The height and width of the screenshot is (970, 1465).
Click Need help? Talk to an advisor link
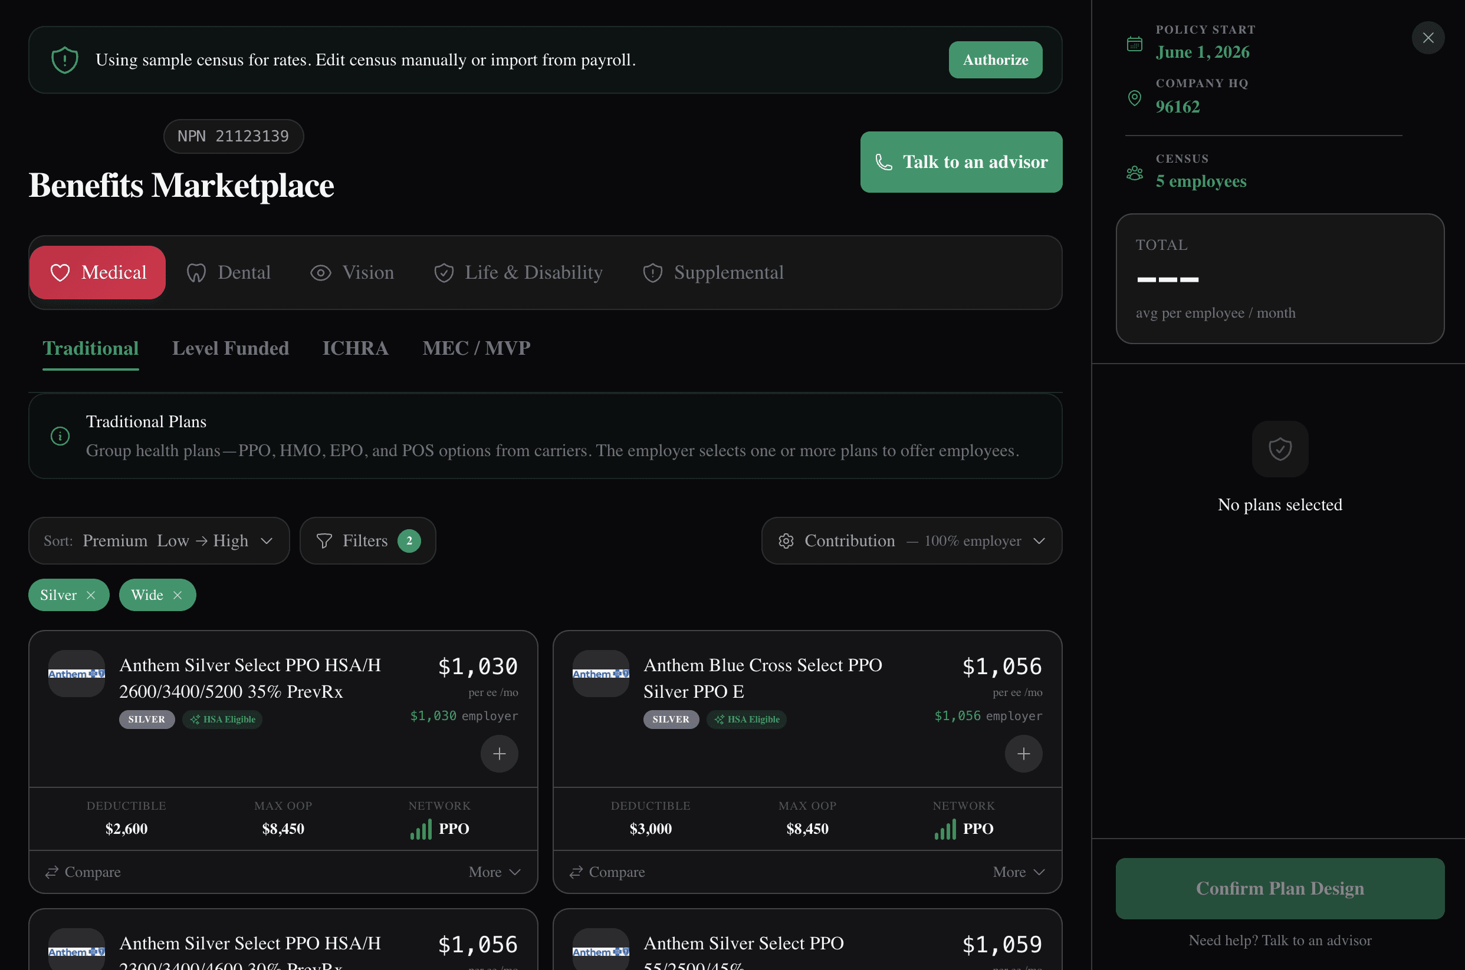tap(1280, 941)
